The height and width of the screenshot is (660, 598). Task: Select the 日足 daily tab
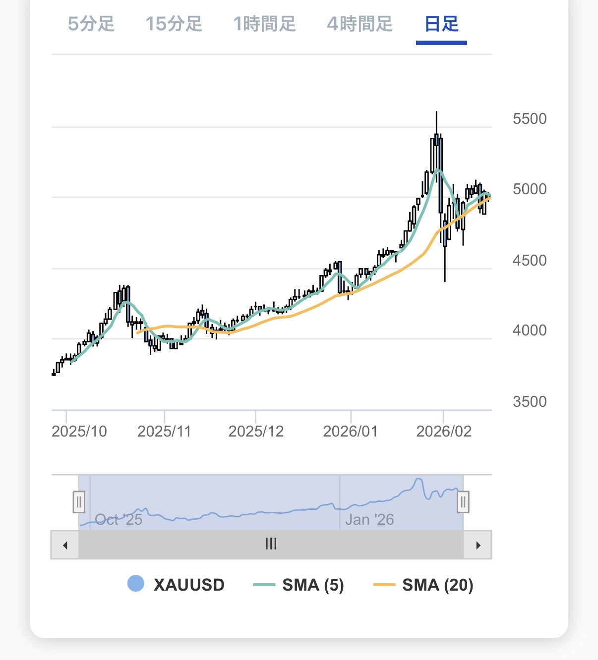tap(441, 24)
